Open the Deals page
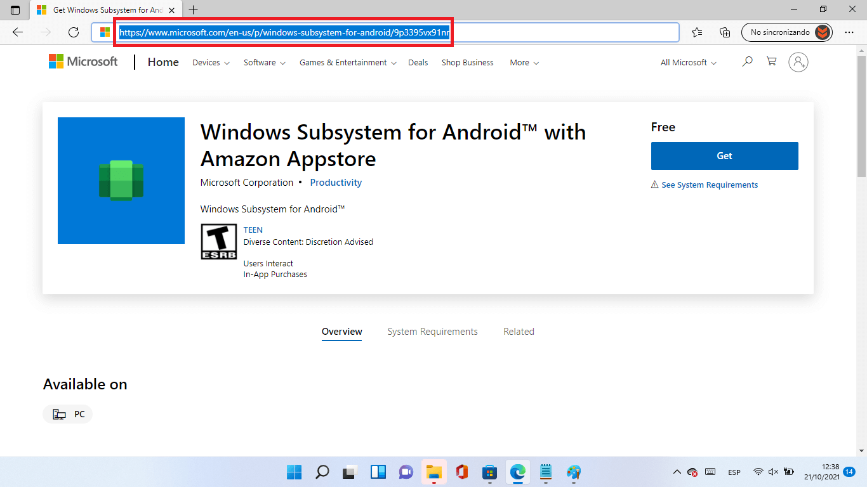The image size is (867, 487). point(418,63)
